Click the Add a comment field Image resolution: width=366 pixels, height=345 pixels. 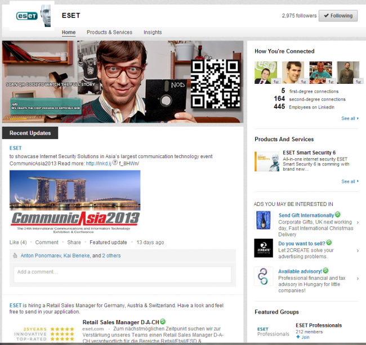(123, 275)
